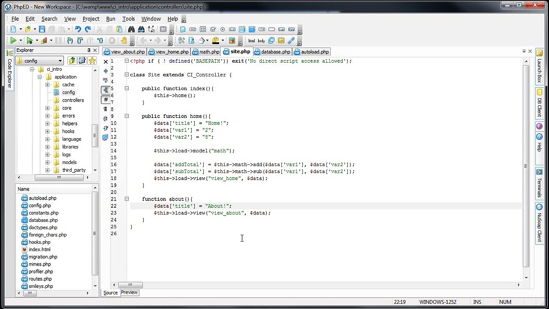The width and height of the screenshot is (549, 309).
Task: Switch to the Preview tab
Action: point(129,292)
